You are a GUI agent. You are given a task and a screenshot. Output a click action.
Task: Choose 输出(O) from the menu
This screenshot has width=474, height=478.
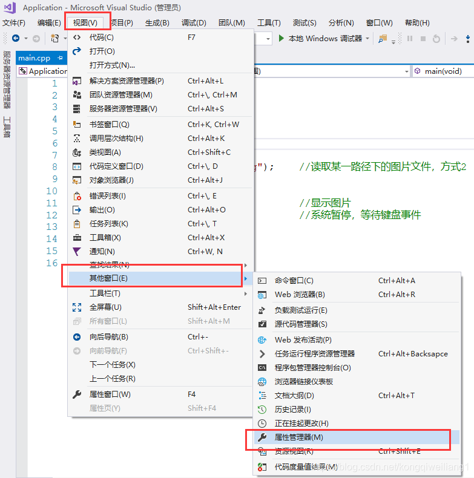pos(161,210)
